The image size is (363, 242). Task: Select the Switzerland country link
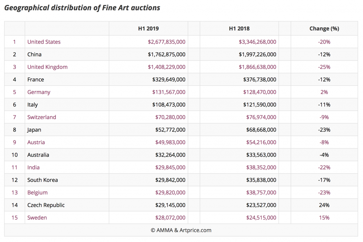click(x=41, y=117)
